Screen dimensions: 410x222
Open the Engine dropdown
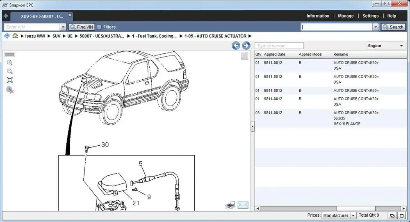(x=385, y=46)
